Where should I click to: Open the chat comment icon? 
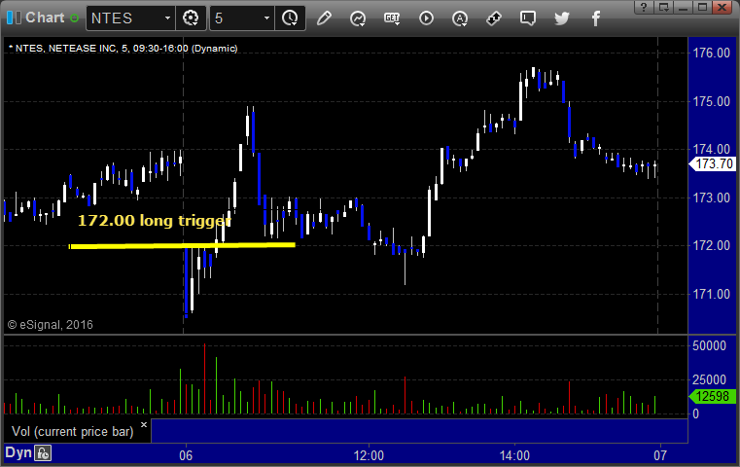[x=528, y=18]
